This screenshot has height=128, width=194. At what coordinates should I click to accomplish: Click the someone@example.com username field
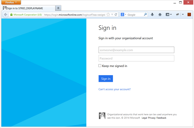pos(136,50)
